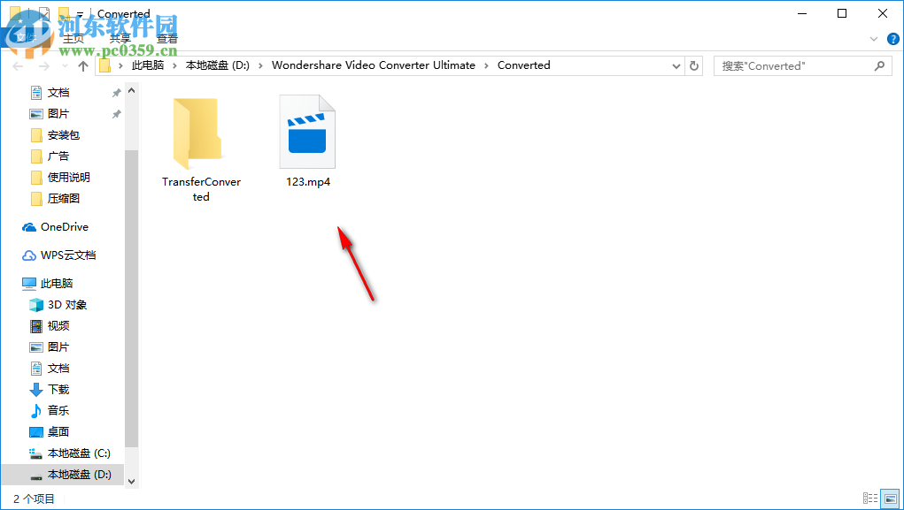904x510 pixels.
Task: Click the WPS云文档 cloud icon
Action: tap(29, 255)
